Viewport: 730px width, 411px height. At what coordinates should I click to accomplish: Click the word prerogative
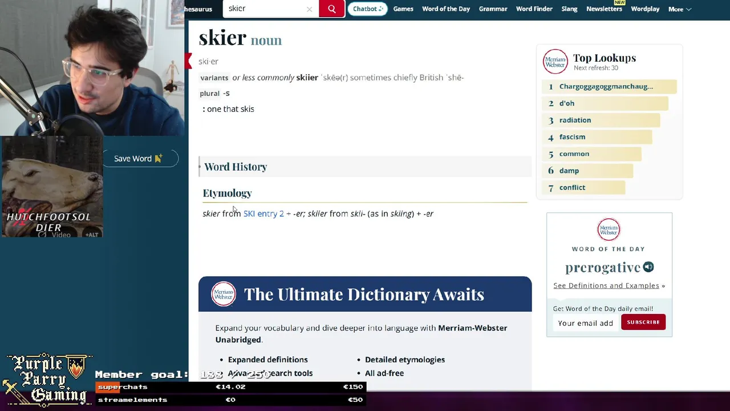coord(602,267)
